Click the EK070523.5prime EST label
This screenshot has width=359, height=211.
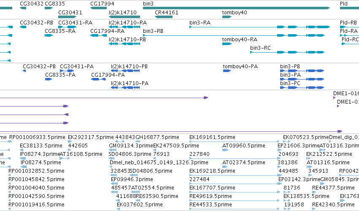306,137
